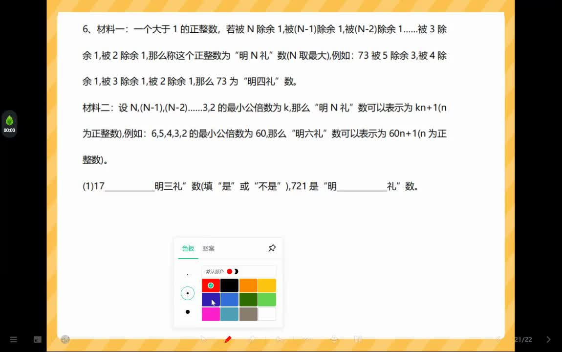Screen dimensions: 562x352
Task: Go to the previous slide with left arrow
Action: pos(498,339)
